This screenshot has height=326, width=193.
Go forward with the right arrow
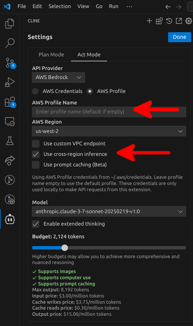coord(179,7)
